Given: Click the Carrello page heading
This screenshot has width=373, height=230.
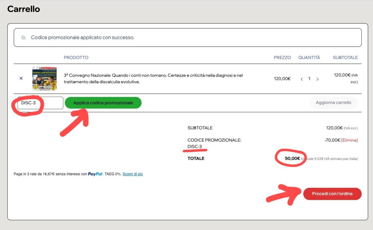Looking at the screenshot, I should (x=24, y=9).
